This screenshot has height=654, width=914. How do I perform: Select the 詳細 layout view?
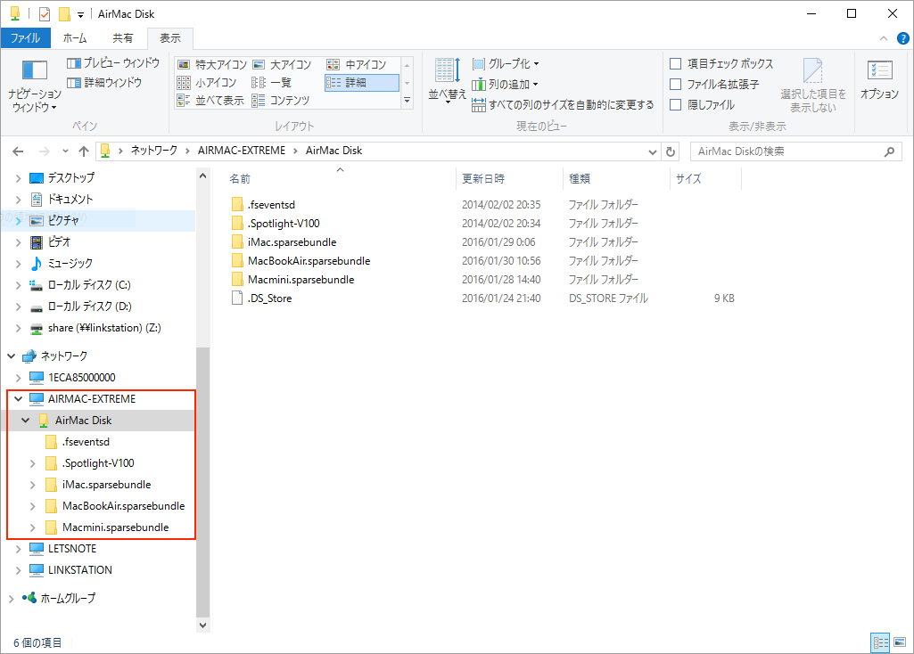361,83
